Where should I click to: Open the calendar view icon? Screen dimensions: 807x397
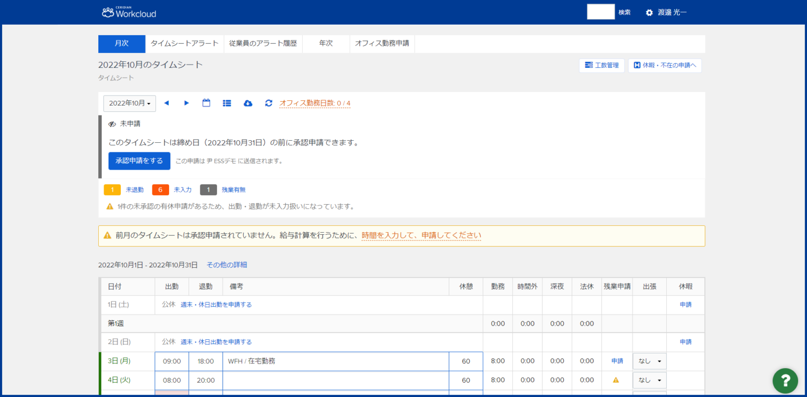[x=206, y=103]
